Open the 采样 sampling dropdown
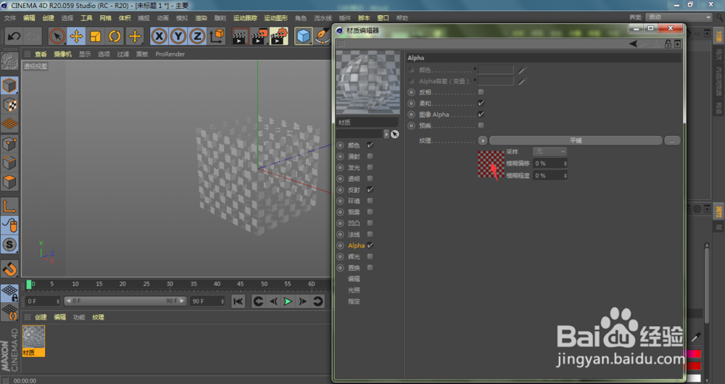The width and height of the screenshot is (725, 384). [x=550, y=151]
